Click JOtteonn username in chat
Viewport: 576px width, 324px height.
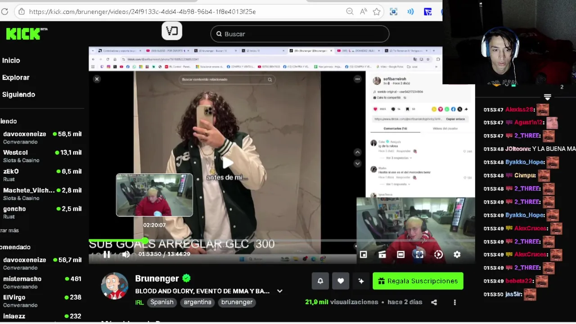(517, 149)
